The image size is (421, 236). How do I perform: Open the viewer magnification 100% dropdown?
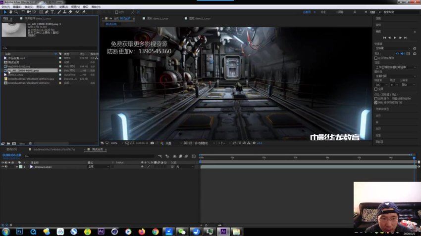click(117, 143)
